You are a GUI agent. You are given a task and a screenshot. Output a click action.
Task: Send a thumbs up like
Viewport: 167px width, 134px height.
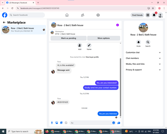[119, 123]
